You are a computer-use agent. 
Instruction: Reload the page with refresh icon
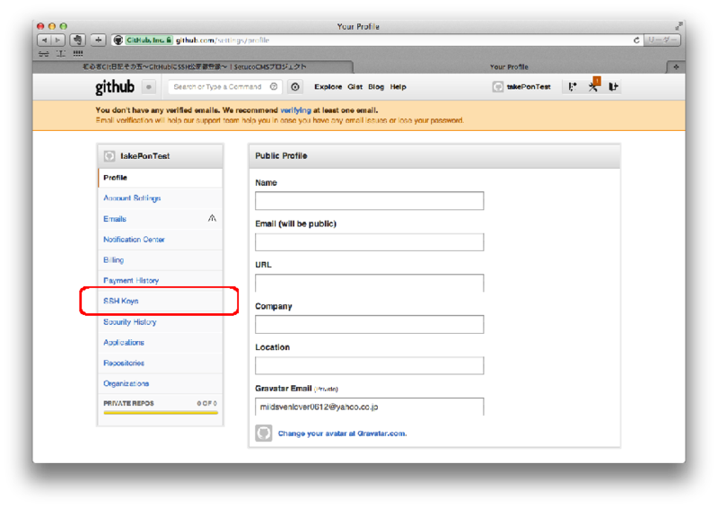click(636, 40)
